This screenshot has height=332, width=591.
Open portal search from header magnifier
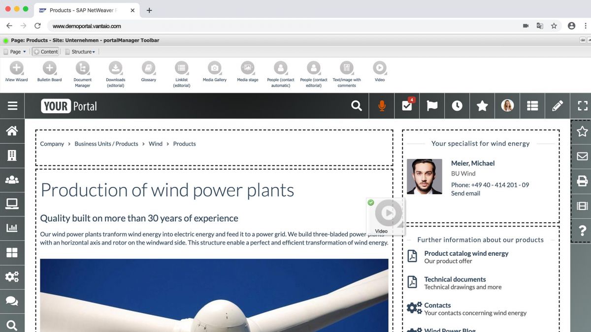357,106
